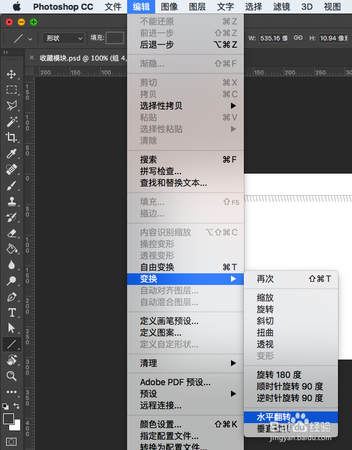Screen dimensions: 352x450
Task: Select the Paint Bucket tool
Action: click(x=12, y=249)
